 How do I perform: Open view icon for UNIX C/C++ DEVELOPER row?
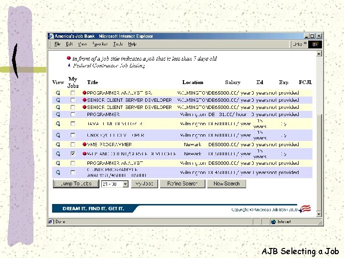coord(58,135)
